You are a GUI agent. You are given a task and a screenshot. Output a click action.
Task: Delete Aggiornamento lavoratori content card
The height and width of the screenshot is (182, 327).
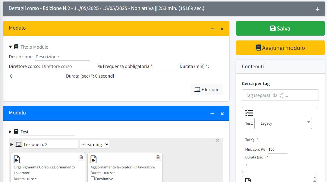coord(158,157)
